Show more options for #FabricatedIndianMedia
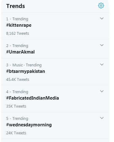This screenshot has height=142, width=114. point(102,91)
